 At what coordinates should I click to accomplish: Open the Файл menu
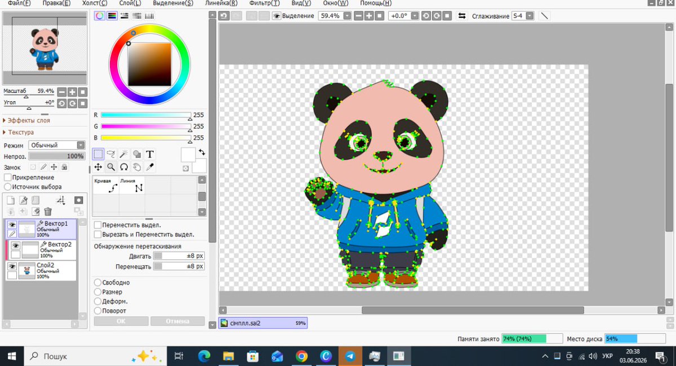coord(19,3)
